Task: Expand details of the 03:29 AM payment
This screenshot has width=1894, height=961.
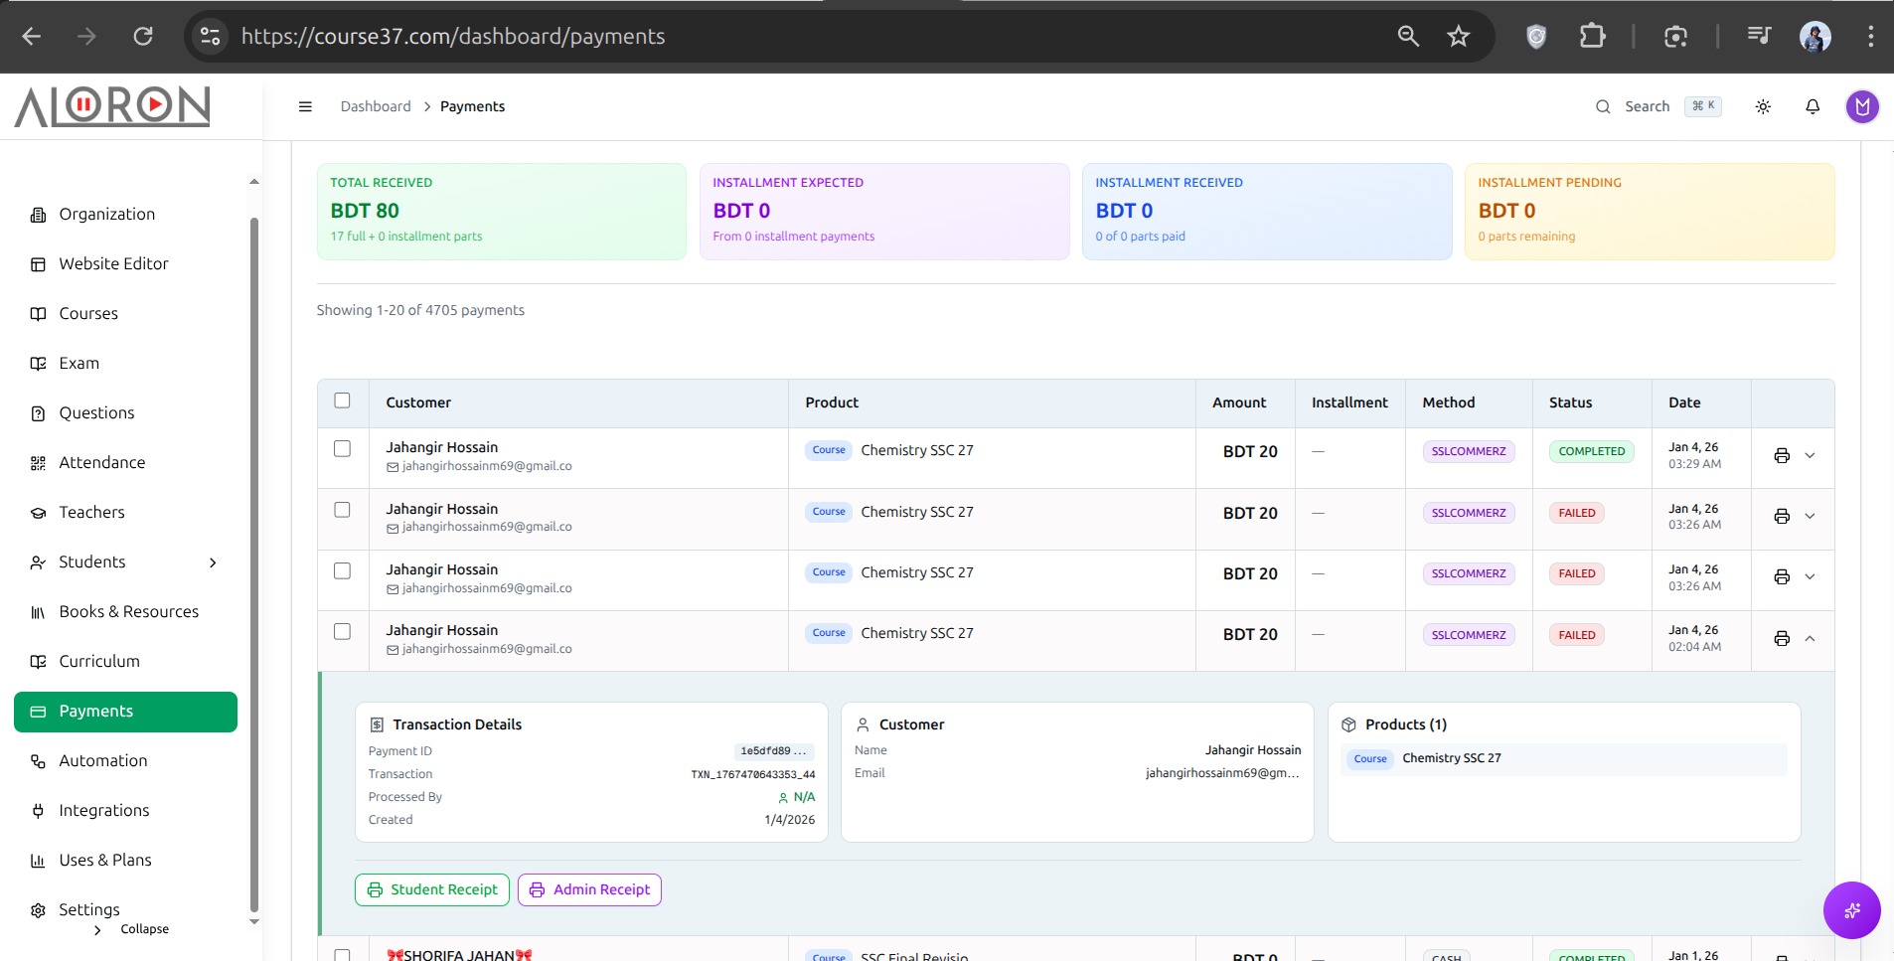Action: pos(1810,455)
